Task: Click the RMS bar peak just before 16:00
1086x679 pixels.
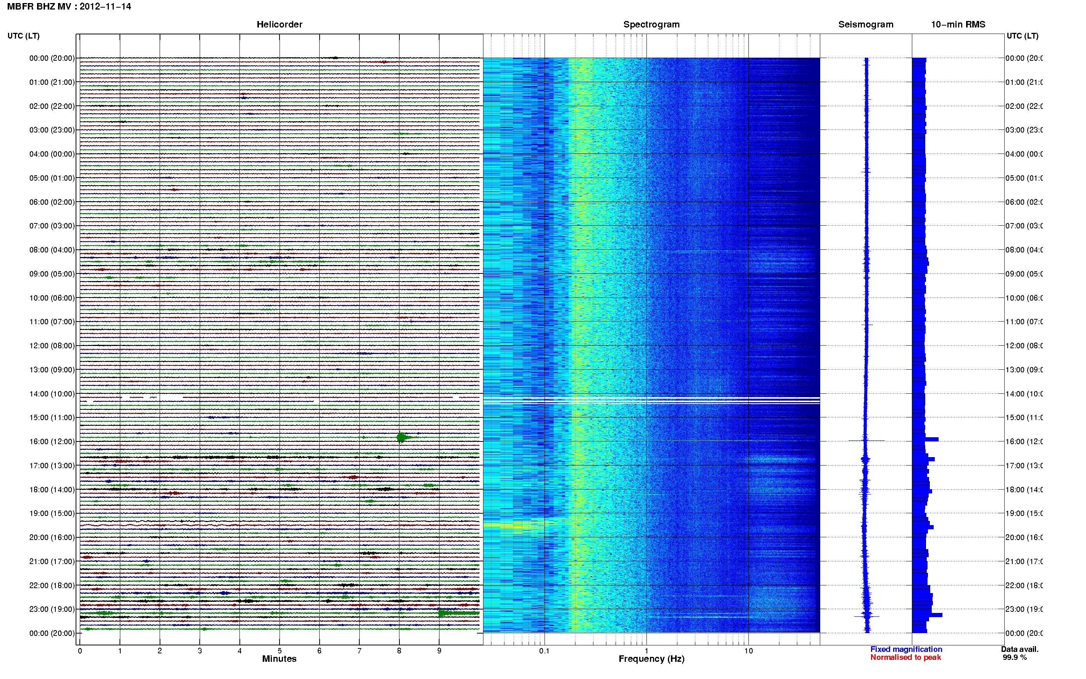Action: point(925,439)
